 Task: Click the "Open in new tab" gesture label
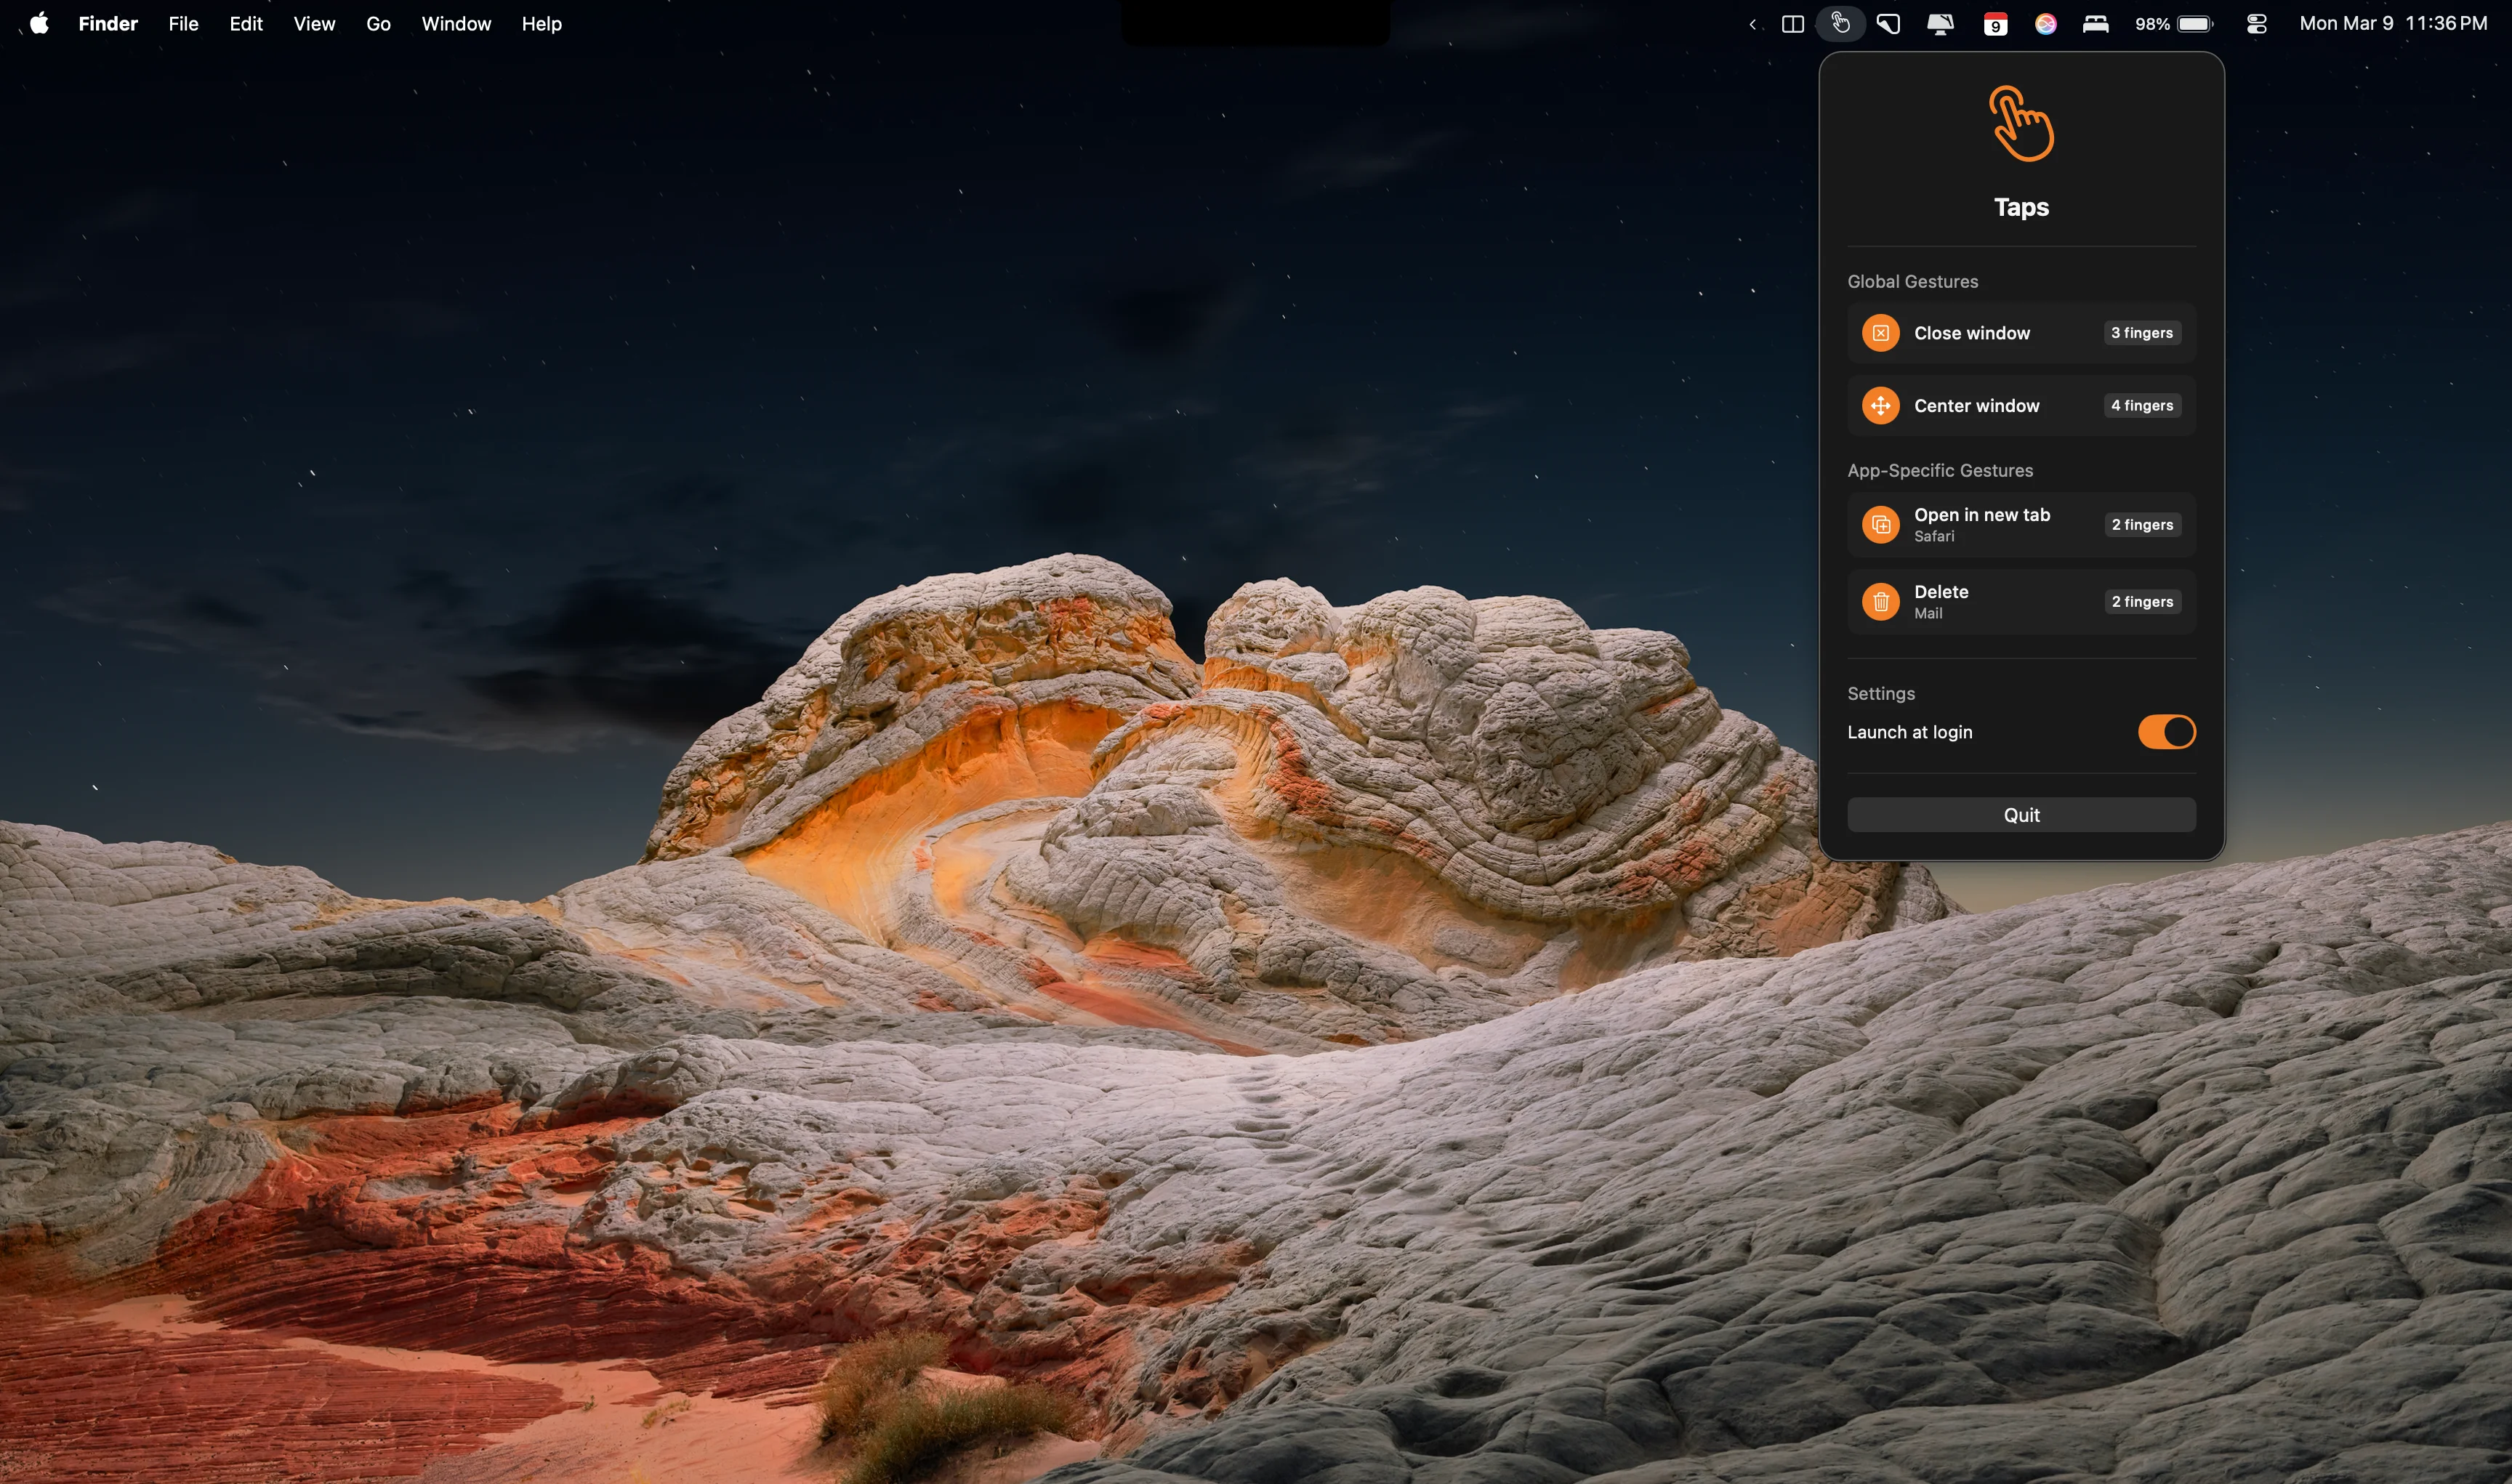coord(1982,515)
